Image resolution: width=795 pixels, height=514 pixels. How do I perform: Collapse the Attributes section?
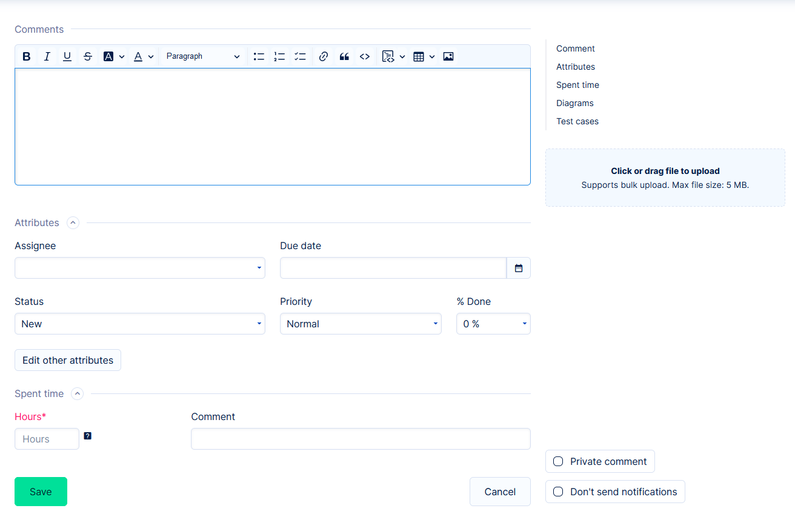pyautogui.click(x=73, y=222)
